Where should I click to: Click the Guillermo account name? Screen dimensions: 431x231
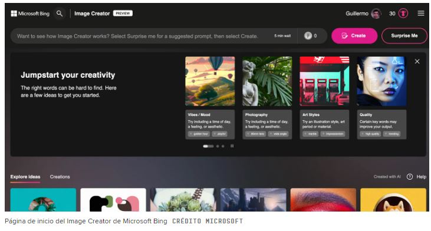357,14
